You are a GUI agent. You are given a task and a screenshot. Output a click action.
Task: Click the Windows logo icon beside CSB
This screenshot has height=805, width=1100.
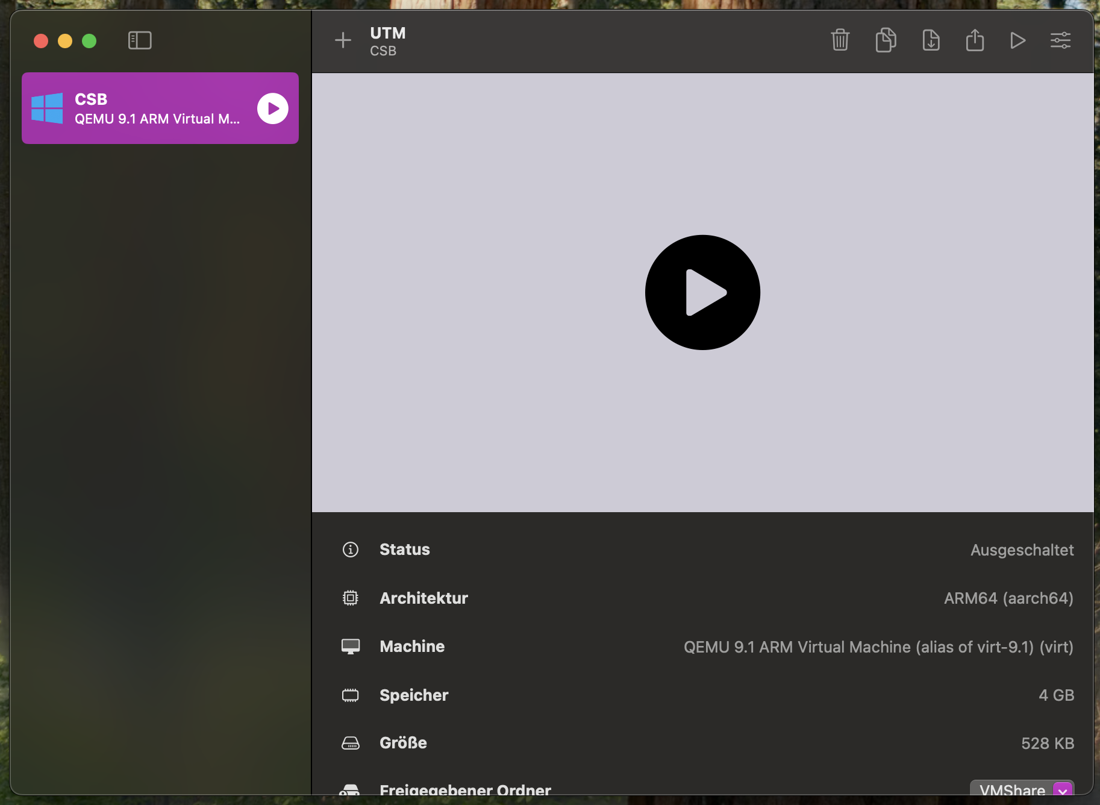pyautogui.click(x=47, y=108)
